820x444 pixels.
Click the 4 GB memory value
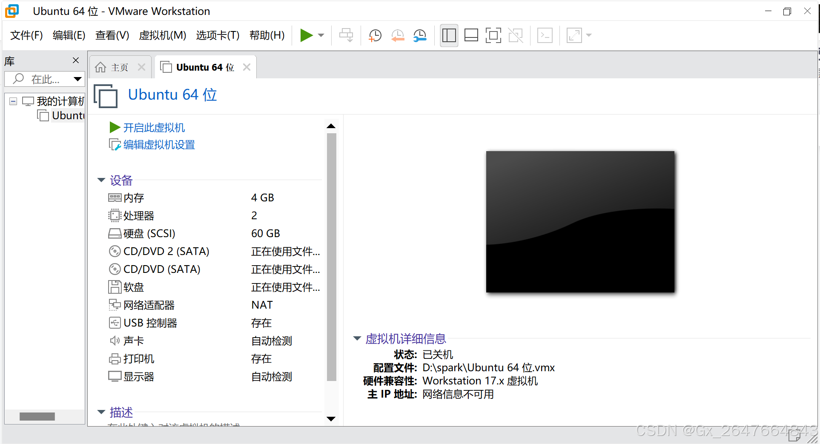click(262, 198)
